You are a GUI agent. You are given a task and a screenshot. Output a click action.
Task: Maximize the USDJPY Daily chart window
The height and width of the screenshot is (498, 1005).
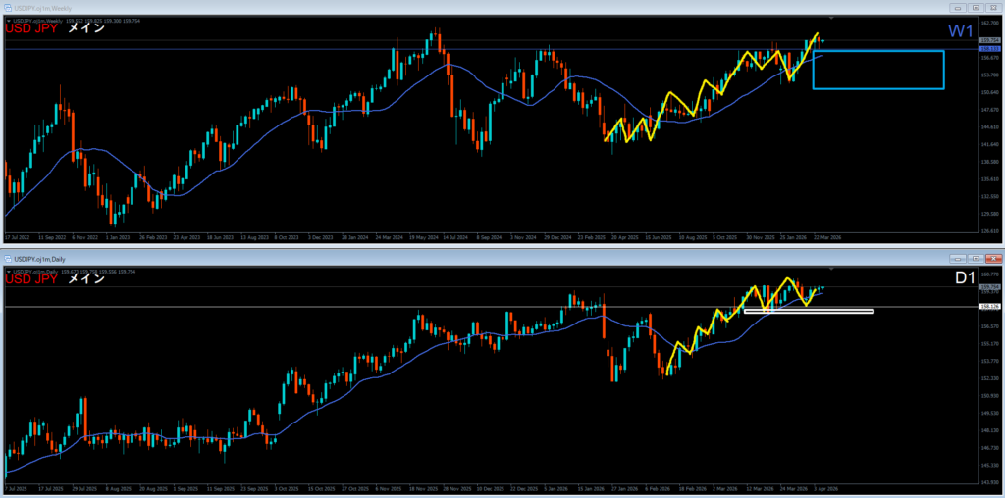click(978, 258)
